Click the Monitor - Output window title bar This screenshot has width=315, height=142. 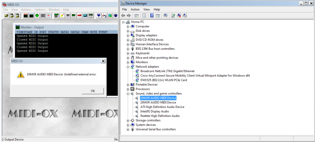coord(66,27)
